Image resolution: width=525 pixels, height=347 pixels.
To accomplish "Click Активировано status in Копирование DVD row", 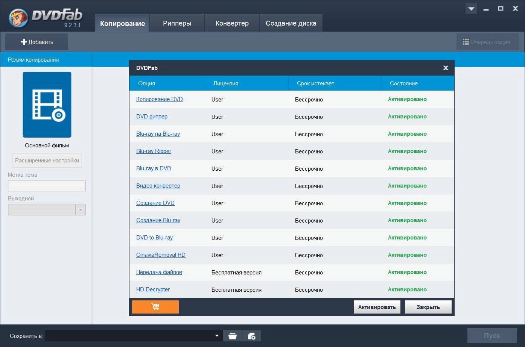I will coord(407,99).
